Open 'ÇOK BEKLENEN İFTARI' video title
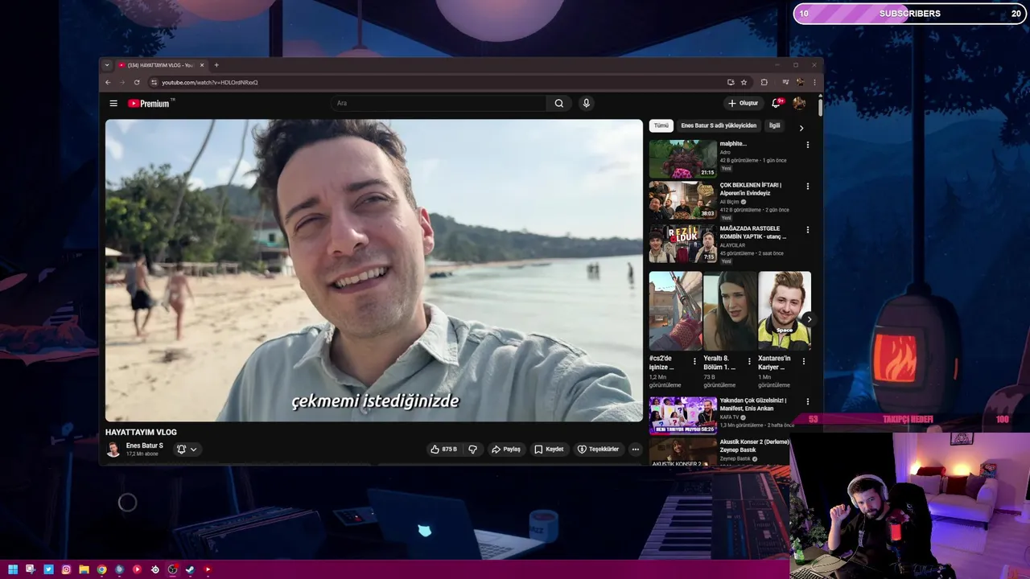 tap(750, 189)
